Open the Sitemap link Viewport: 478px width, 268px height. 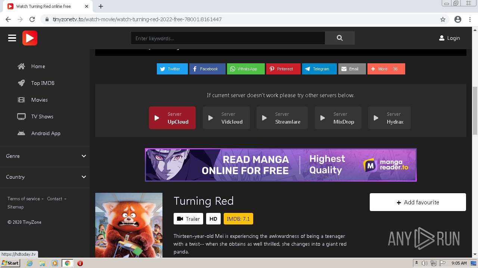[16, 207]
